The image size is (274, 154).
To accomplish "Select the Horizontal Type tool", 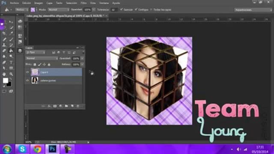I will click(x=11, y=62).
